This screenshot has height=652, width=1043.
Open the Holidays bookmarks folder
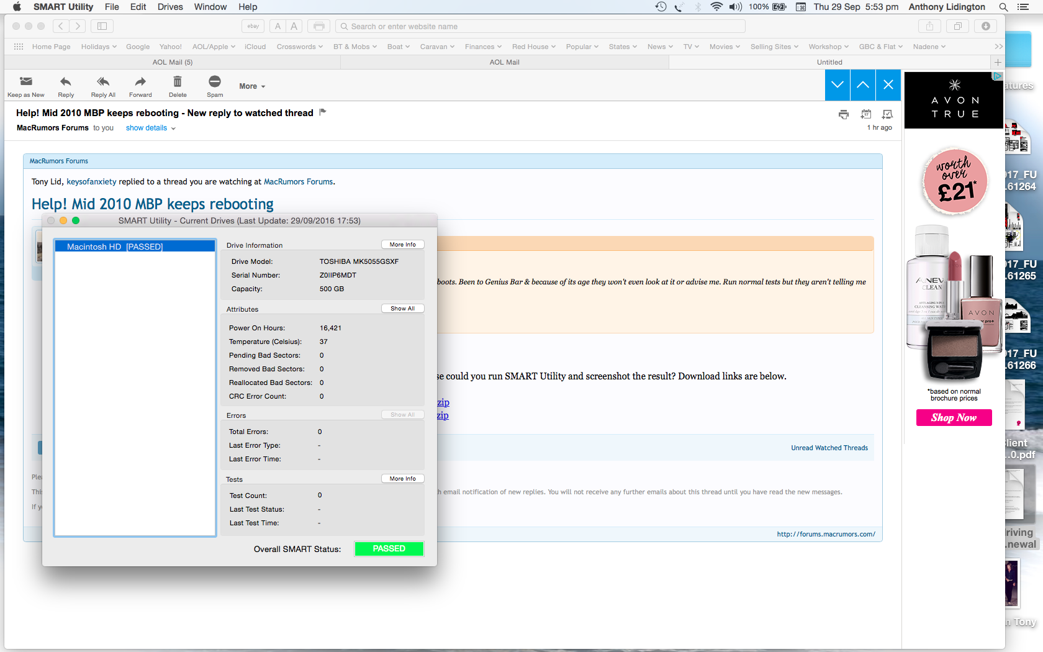click(x=99, y=47)
